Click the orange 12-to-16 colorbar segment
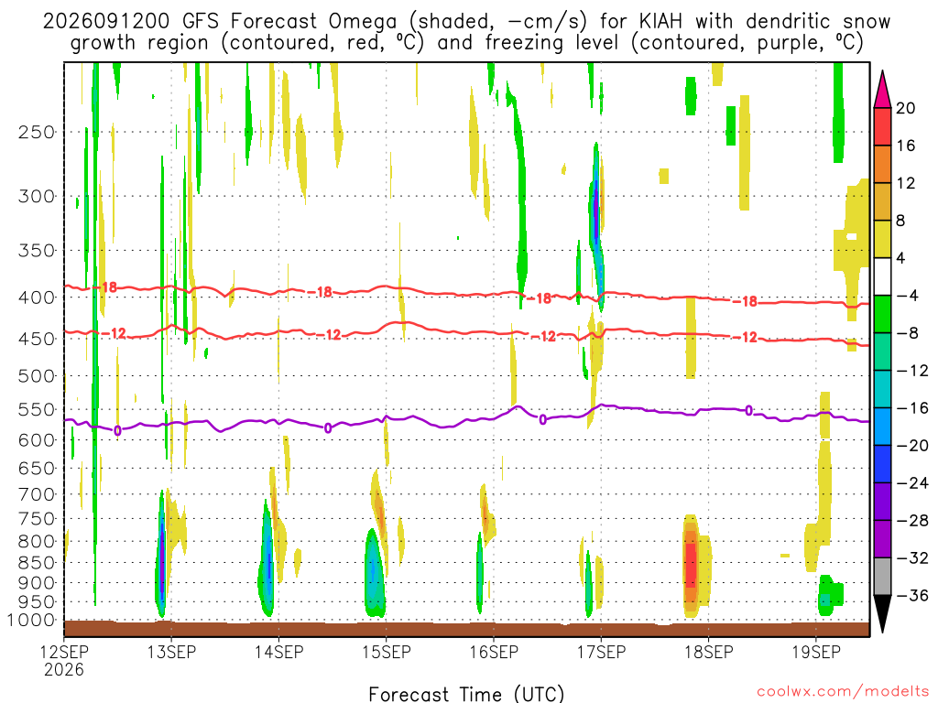The height and width of the screenshot is (703, 938). point(882,164)
